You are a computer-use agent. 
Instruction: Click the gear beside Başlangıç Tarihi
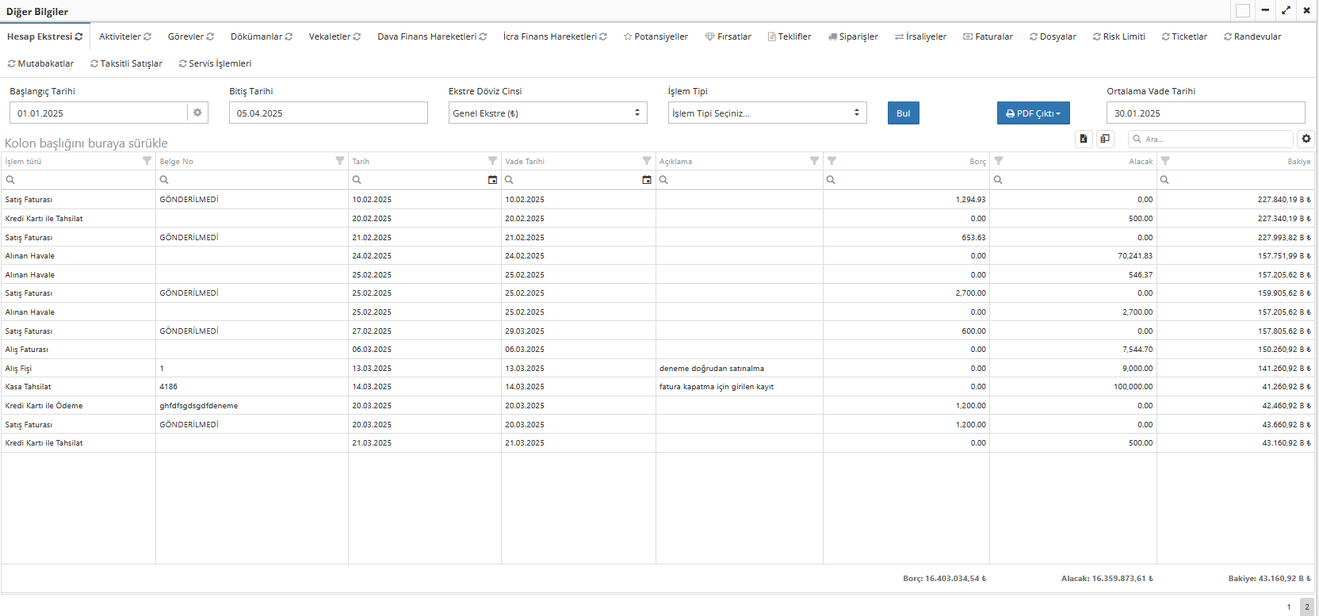(x=197, y=113)
